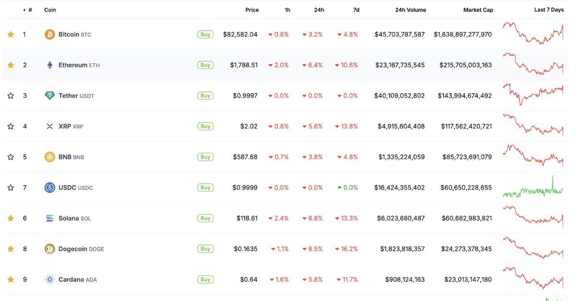Click the Dogecoin logo icon

tap(49, 249)
